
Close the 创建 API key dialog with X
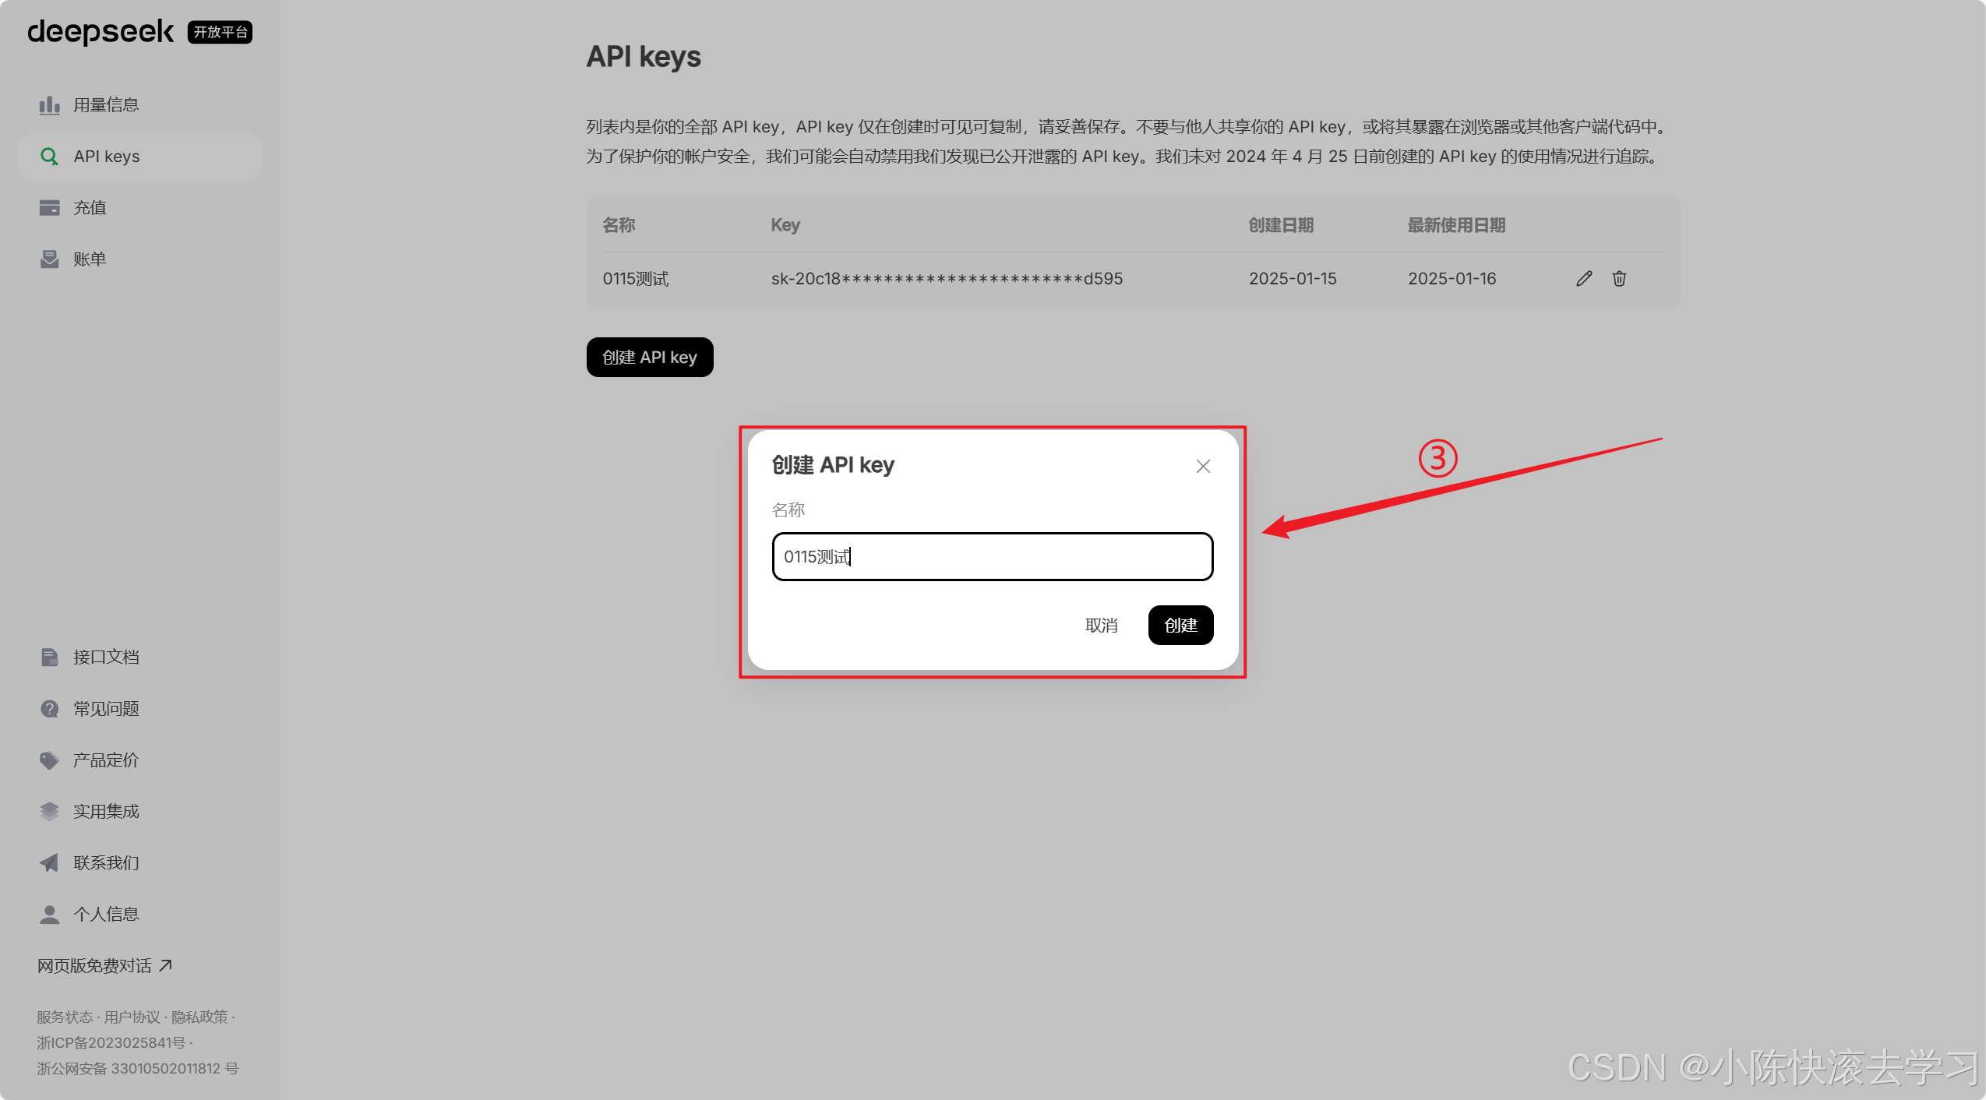click(x=1203, y=466)
